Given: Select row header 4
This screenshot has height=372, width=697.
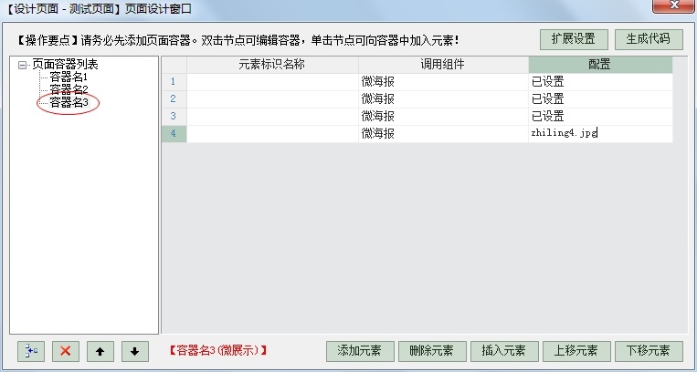Looking at the screenshot, I should (174, 134).
